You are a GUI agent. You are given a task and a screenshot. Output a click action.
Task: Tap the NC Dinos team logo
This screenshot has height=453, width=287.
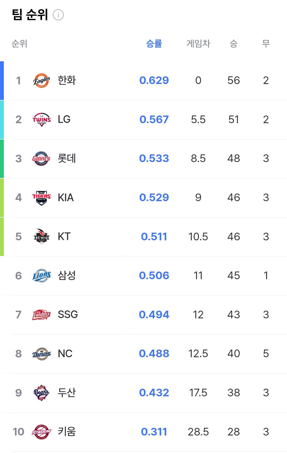point(42,354)
